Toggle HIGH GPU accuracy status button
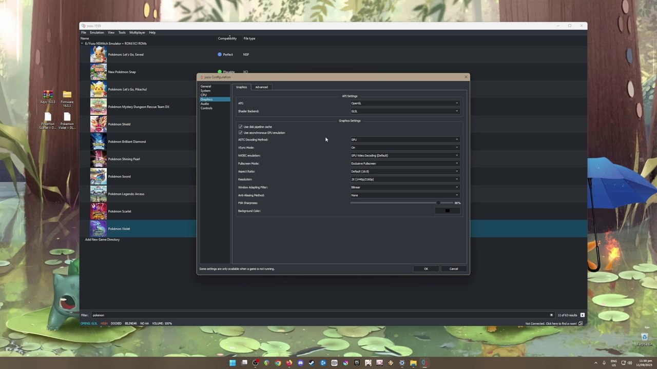 104,323
